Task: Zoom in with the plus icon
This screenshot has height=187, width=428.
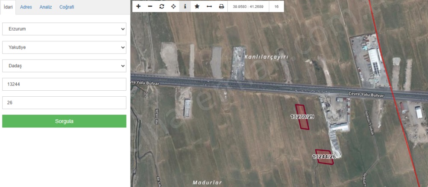Action: [138, 6]
